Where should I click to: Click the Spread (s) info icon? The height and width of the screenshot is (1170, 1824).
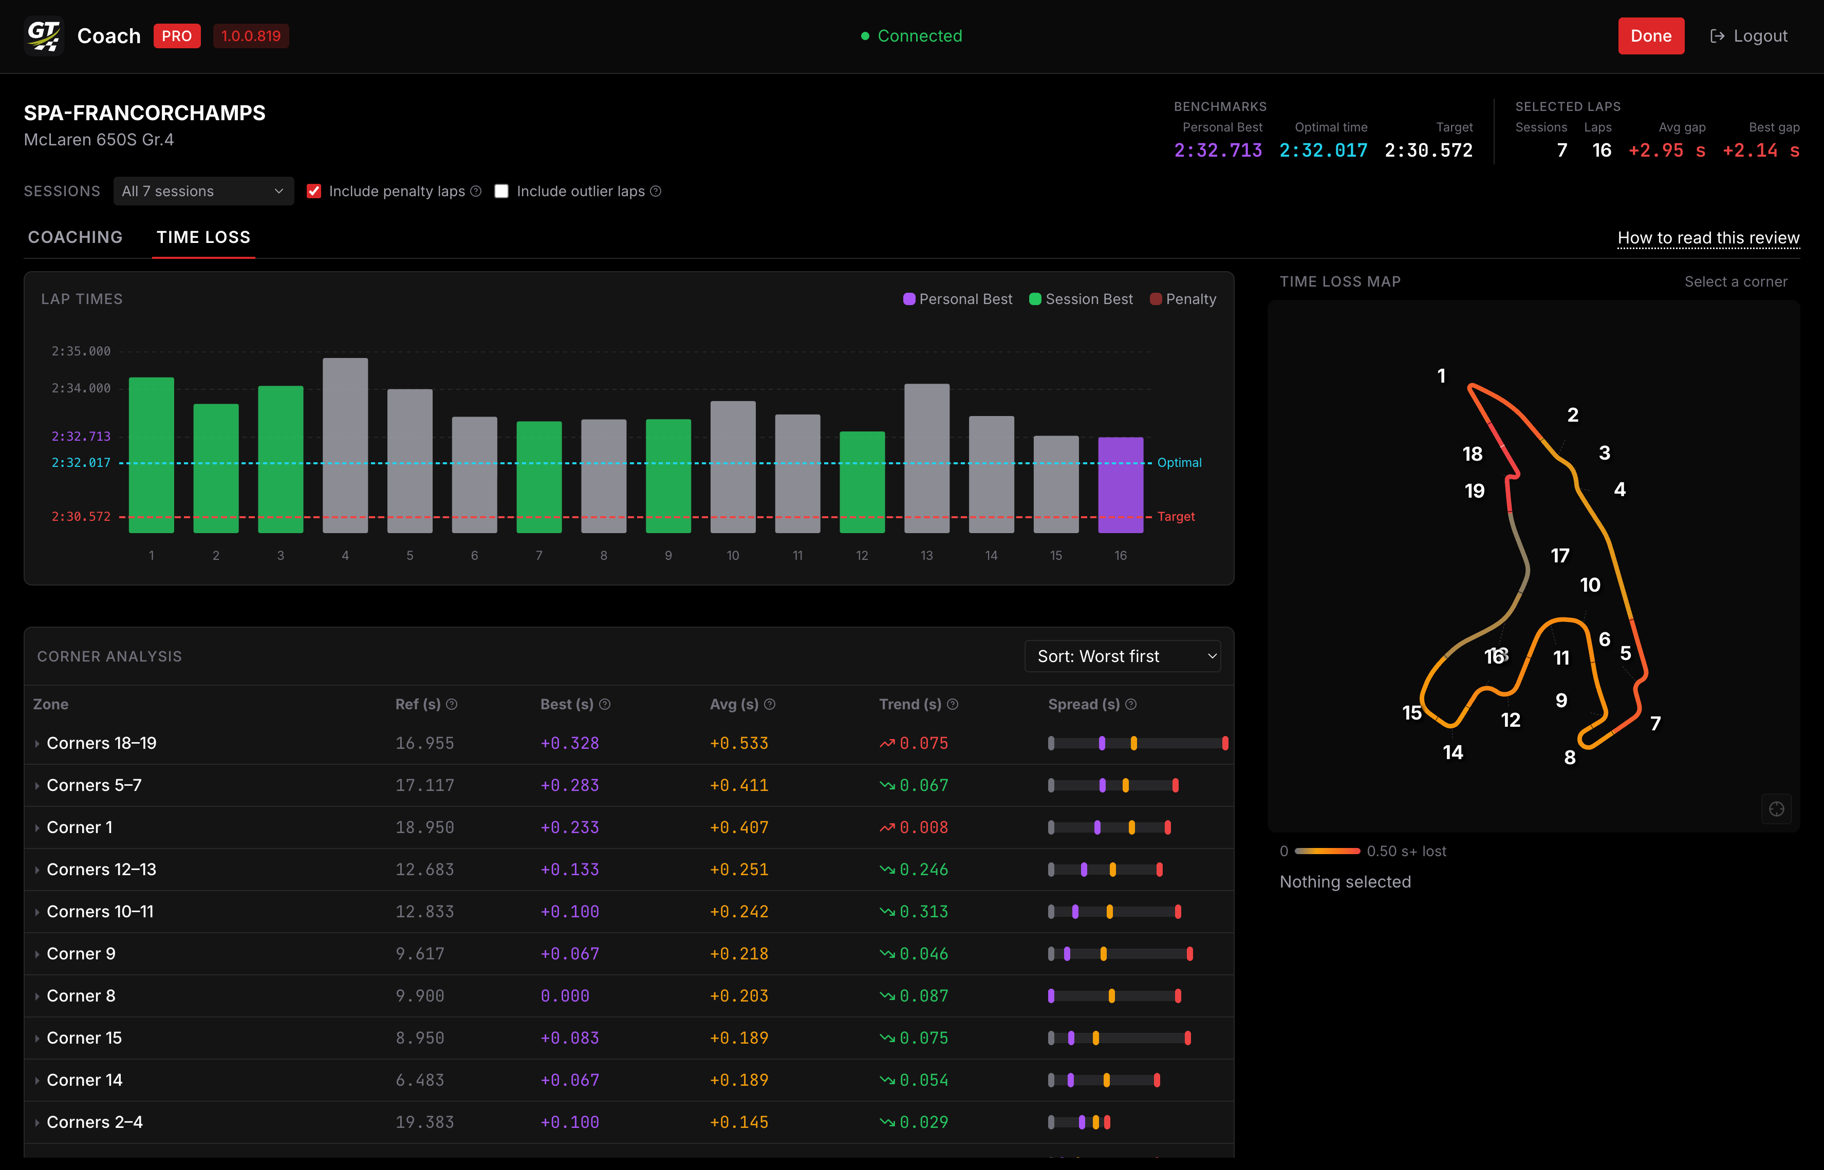click(1131, 704)
